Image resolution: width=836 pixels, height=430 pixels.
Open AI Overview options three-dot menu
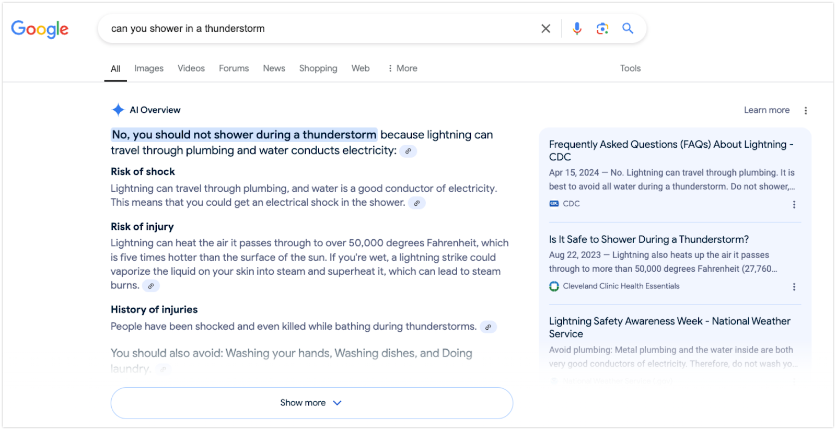click(806, 110)
